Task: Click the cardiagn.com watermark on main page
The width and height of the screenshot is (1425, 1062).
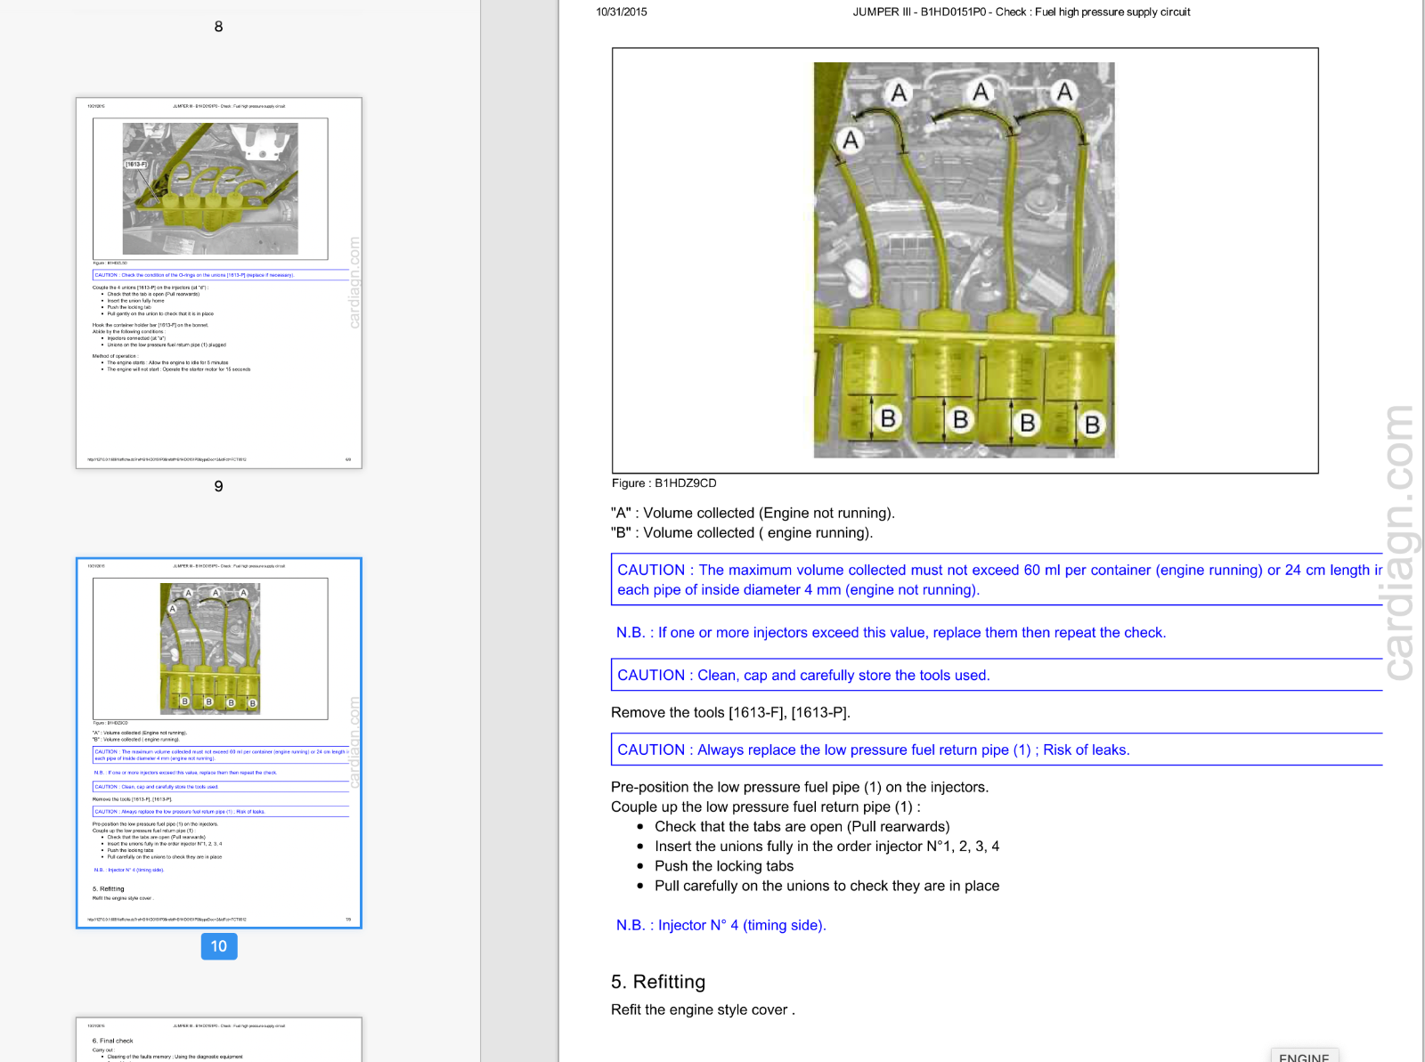Action: coord(1398,543)
